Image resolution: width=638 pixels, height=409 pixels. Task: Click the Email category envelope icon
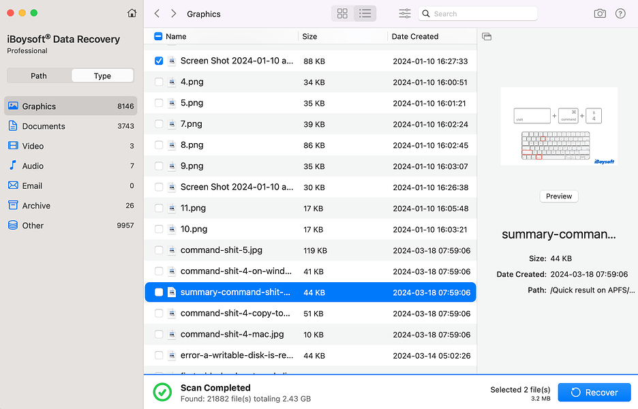point(13,185)
